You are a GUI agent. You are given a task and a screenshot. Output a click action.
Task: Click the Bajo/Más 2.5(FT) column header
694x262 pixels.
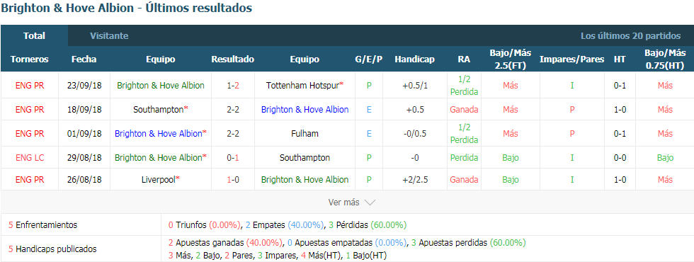pos(511,59)
